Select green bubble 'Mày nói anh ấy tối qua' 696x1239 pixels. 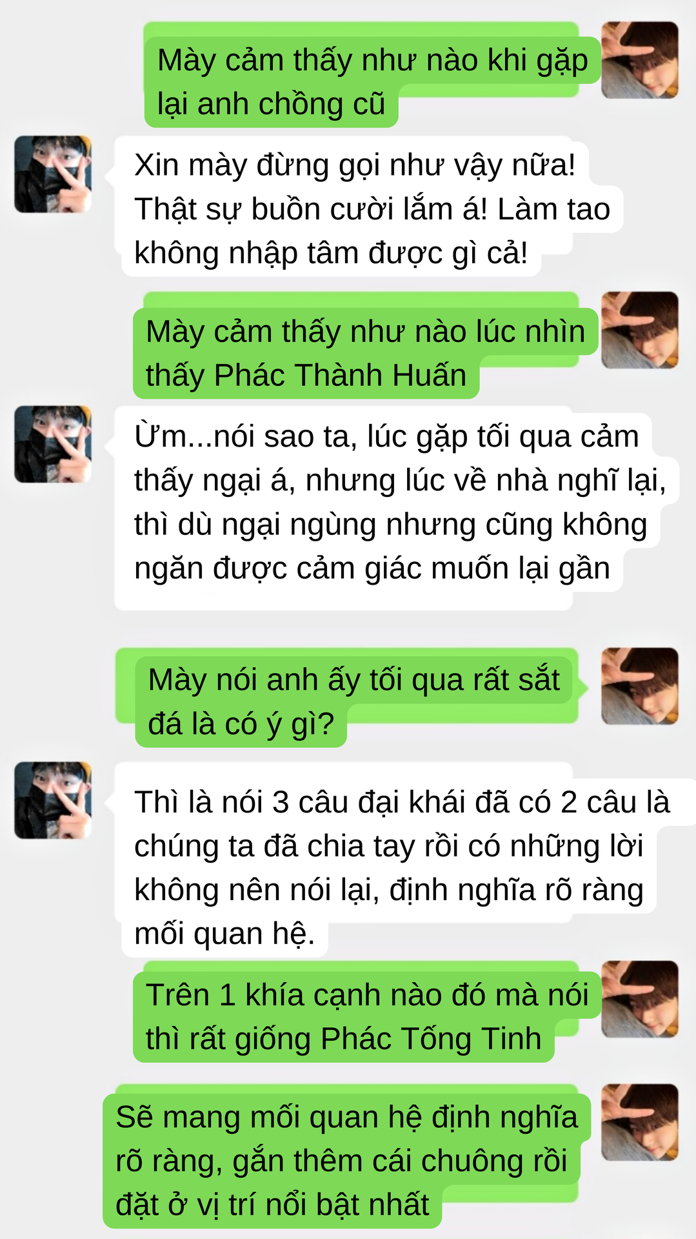point(352,698)
